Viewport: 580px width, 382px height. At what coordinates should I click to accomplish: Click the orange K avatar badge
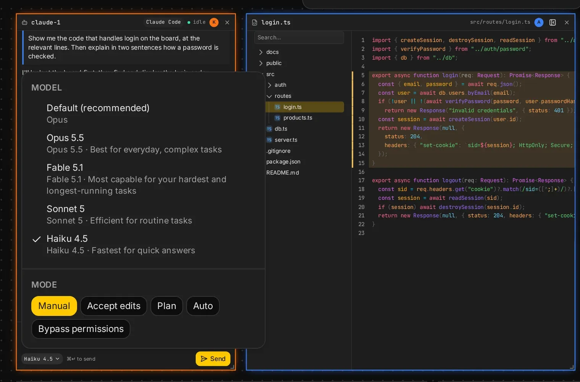(214, 22)
